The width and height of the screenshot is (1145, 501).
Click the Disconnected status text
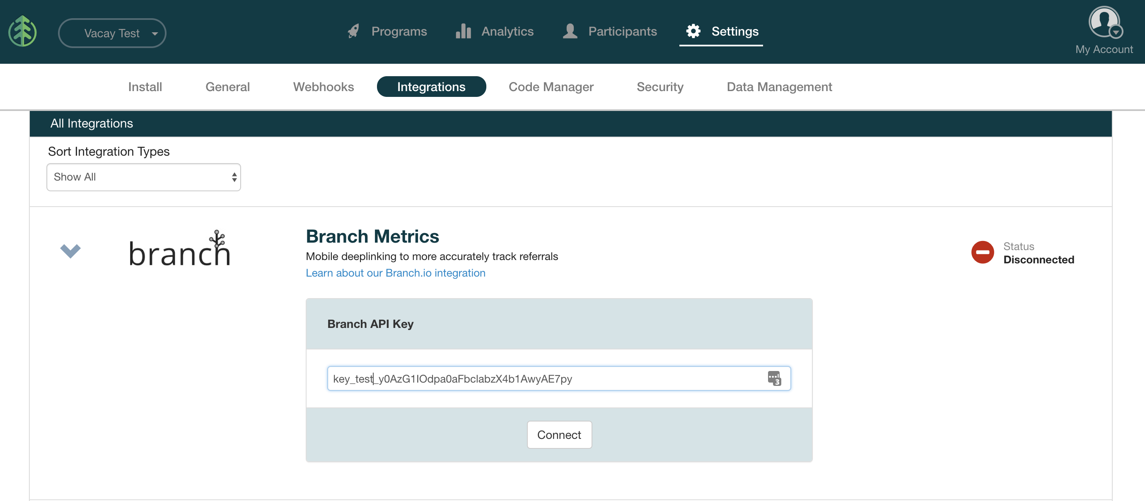(x=1038, y=260)
